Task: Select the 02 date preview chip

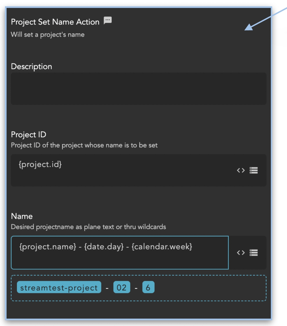Action: click(x=122, y=288)
